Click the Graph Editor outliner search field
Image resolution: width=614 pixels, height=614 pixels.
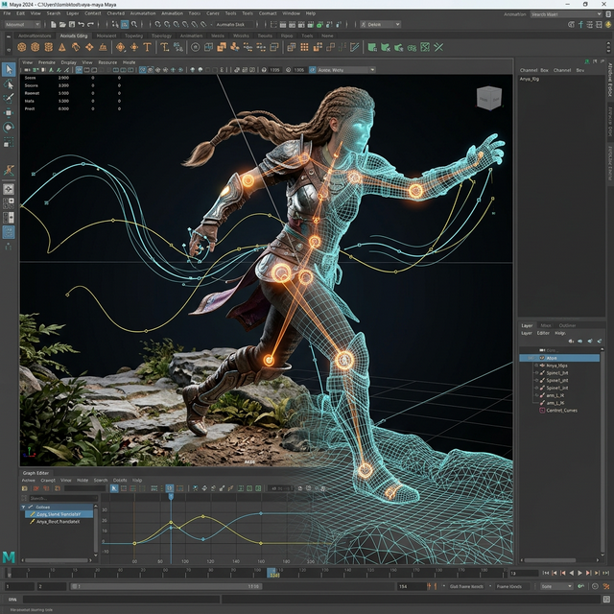(63, 498)
